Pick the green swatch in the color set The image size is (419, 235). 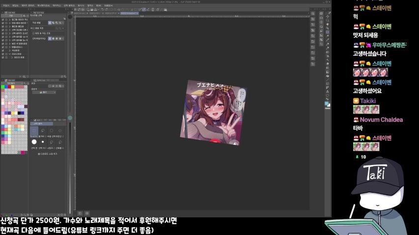tap(2, 87)
